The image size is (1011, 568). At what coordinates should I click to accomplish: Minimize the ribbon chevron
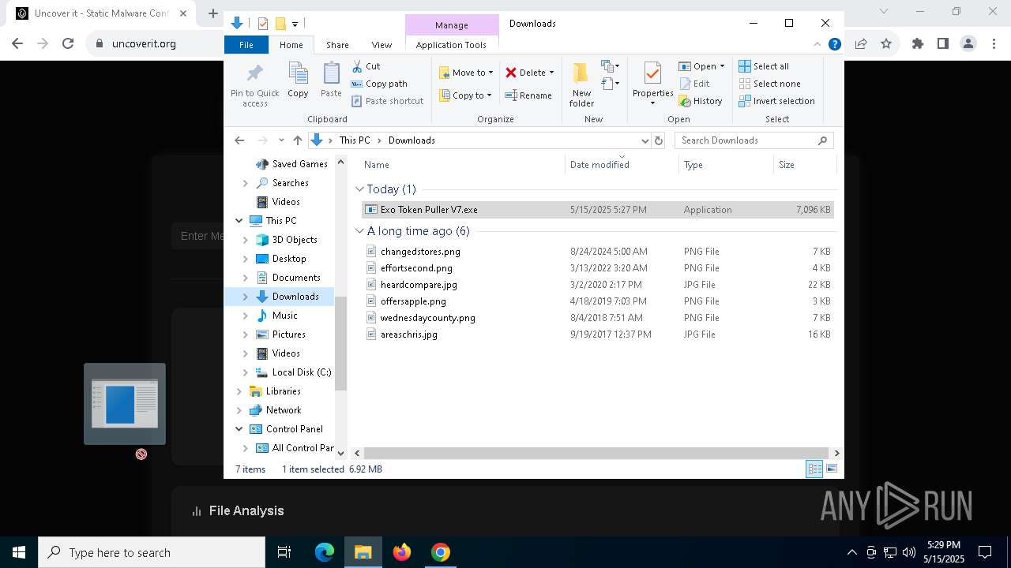click(817, 44)
